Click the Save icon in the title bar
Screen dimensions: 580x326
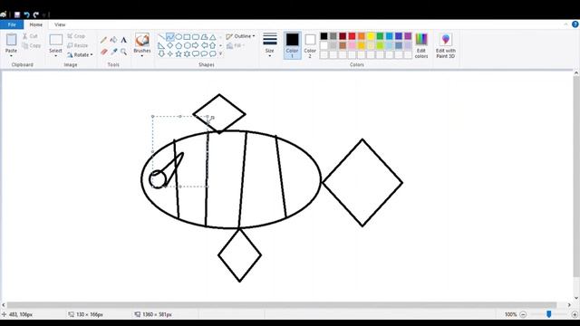point(17,14)
